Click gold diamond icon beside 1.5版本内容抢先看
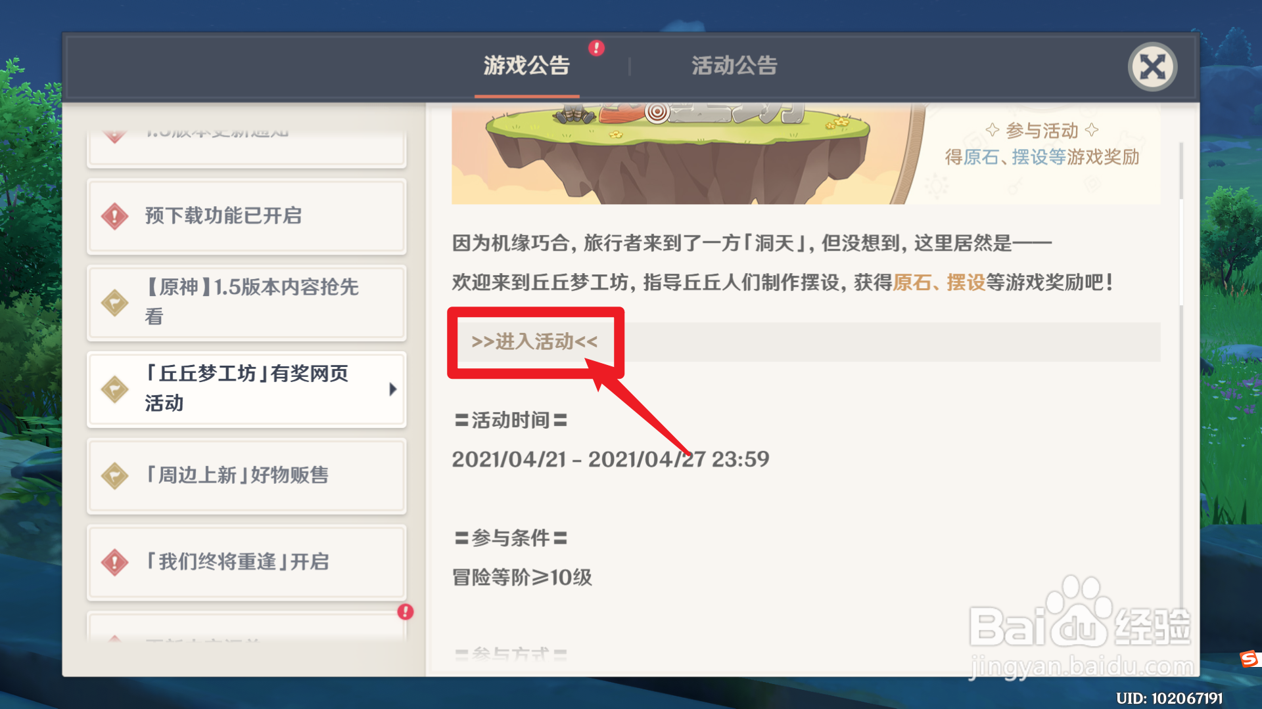The image size is (1262, 709). [115, 303]
